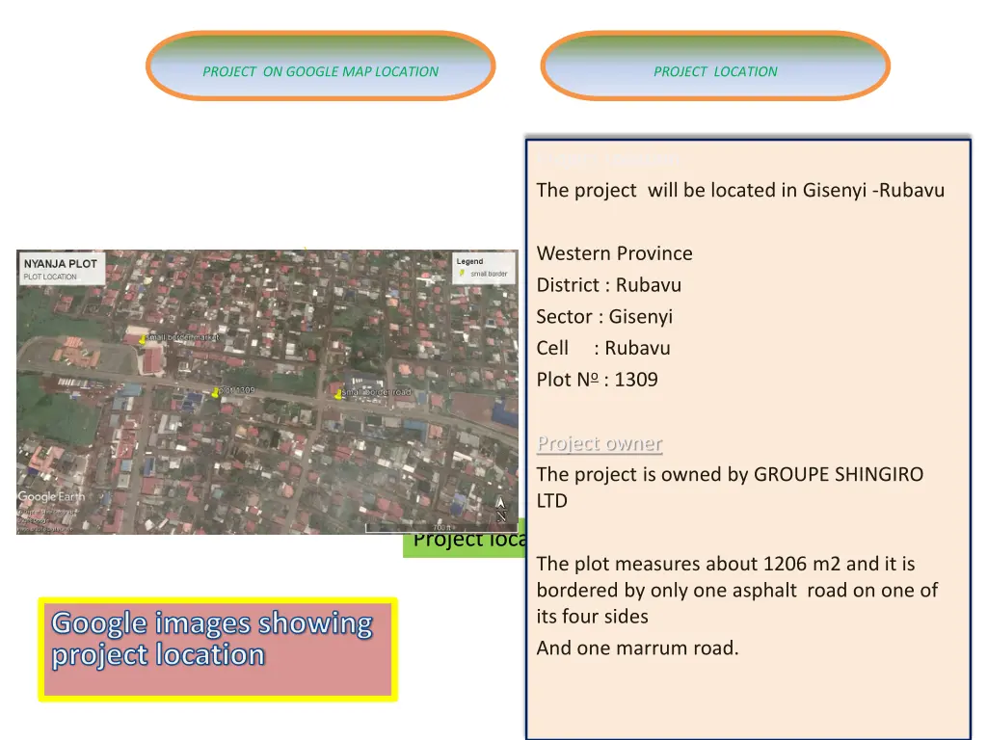Click the north arrow compass on map
Image resolution: width=987 pixels, height=740 pixels.
pos(501,509)
